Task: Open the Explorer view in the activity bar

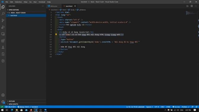Action: pos(3,7)
